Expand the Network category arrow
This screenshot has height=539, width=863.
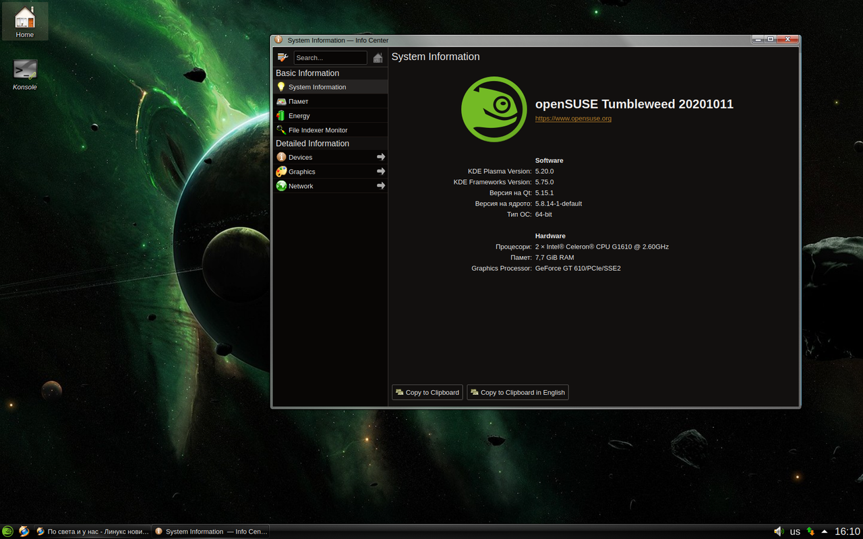point(381,186)
